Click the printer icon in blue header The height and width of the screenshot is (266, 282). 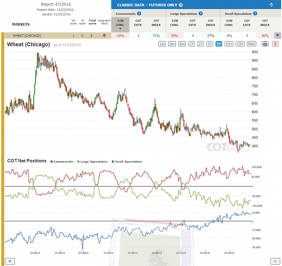[x=271, y=5]
